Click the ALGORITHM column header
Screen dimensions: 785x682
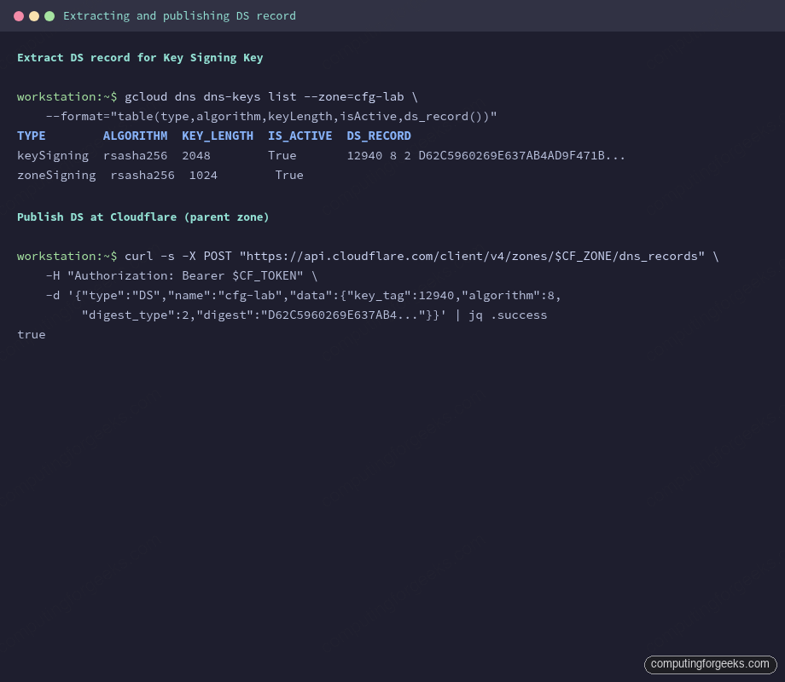(135, 136)
